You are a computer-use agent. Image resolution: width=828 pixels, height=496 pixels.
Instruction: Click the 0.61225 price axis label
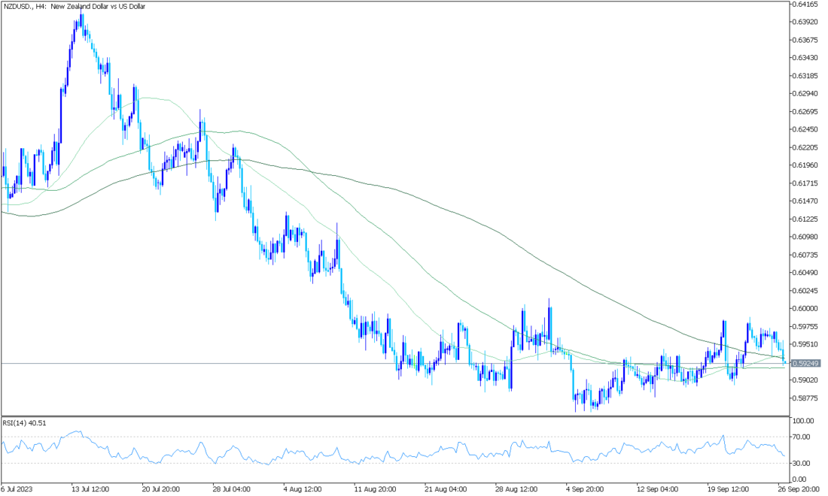pyautogui.click(x=806, y=219)
